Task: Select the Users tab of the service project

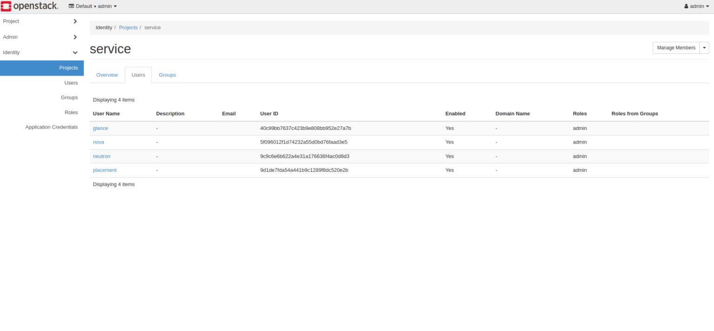Action: click(139, 75)
